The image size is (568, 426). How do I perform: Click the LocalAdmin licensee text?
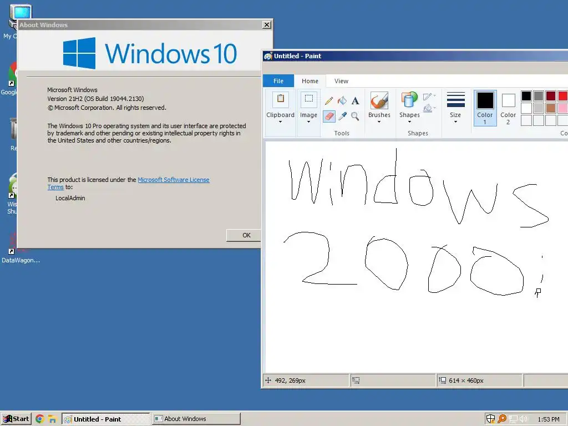70,198
